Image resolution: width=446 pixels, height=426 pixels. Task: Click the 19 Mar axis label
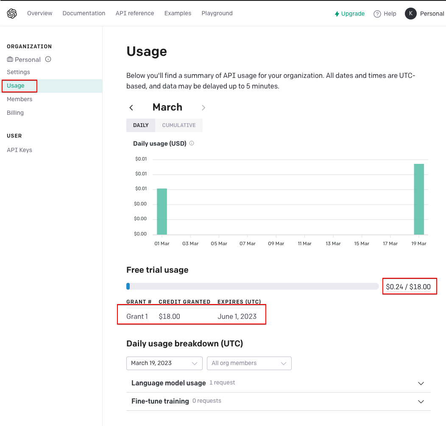419,243
